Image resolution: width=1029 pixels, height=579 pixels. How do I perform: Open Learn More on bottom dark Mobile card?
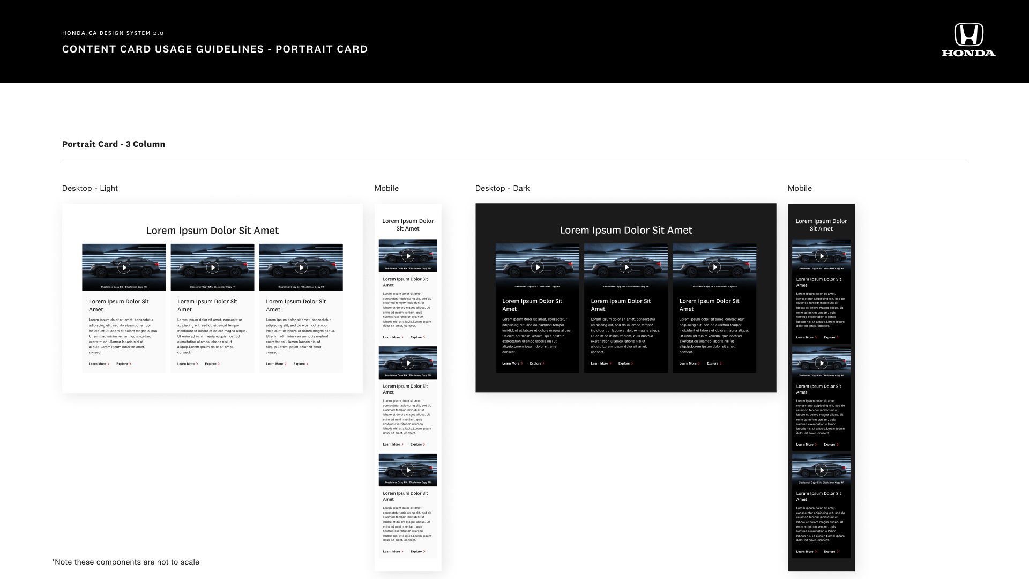(806, 552)
